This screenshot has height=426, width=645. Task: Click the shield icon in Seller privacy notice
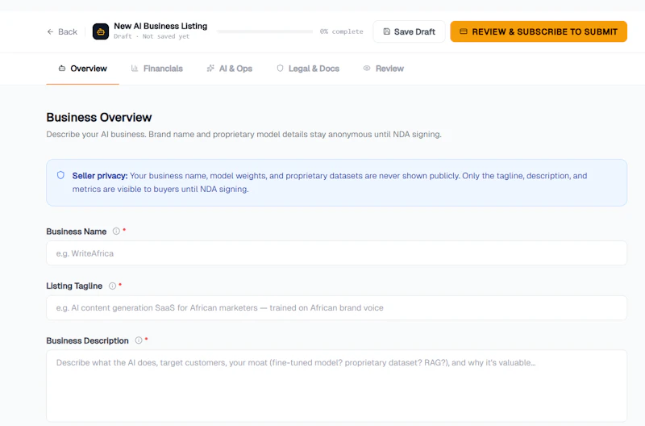pos(61,175)
